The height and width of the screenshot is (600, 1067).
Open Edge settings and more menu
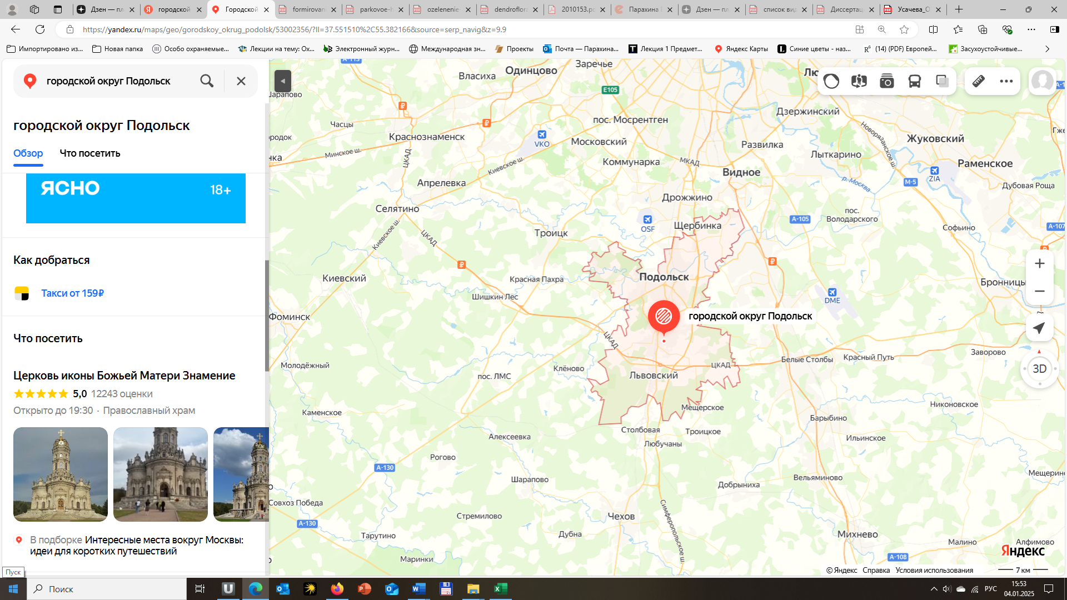click(x=1031, y=29)
